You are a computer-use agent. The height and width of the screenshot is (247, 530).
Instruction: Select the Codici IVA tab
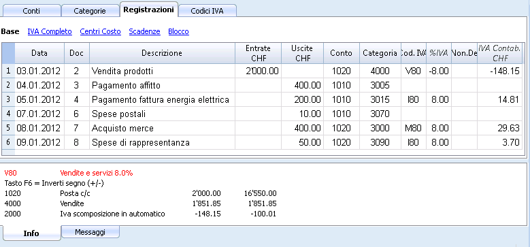(x=208, y=11)
